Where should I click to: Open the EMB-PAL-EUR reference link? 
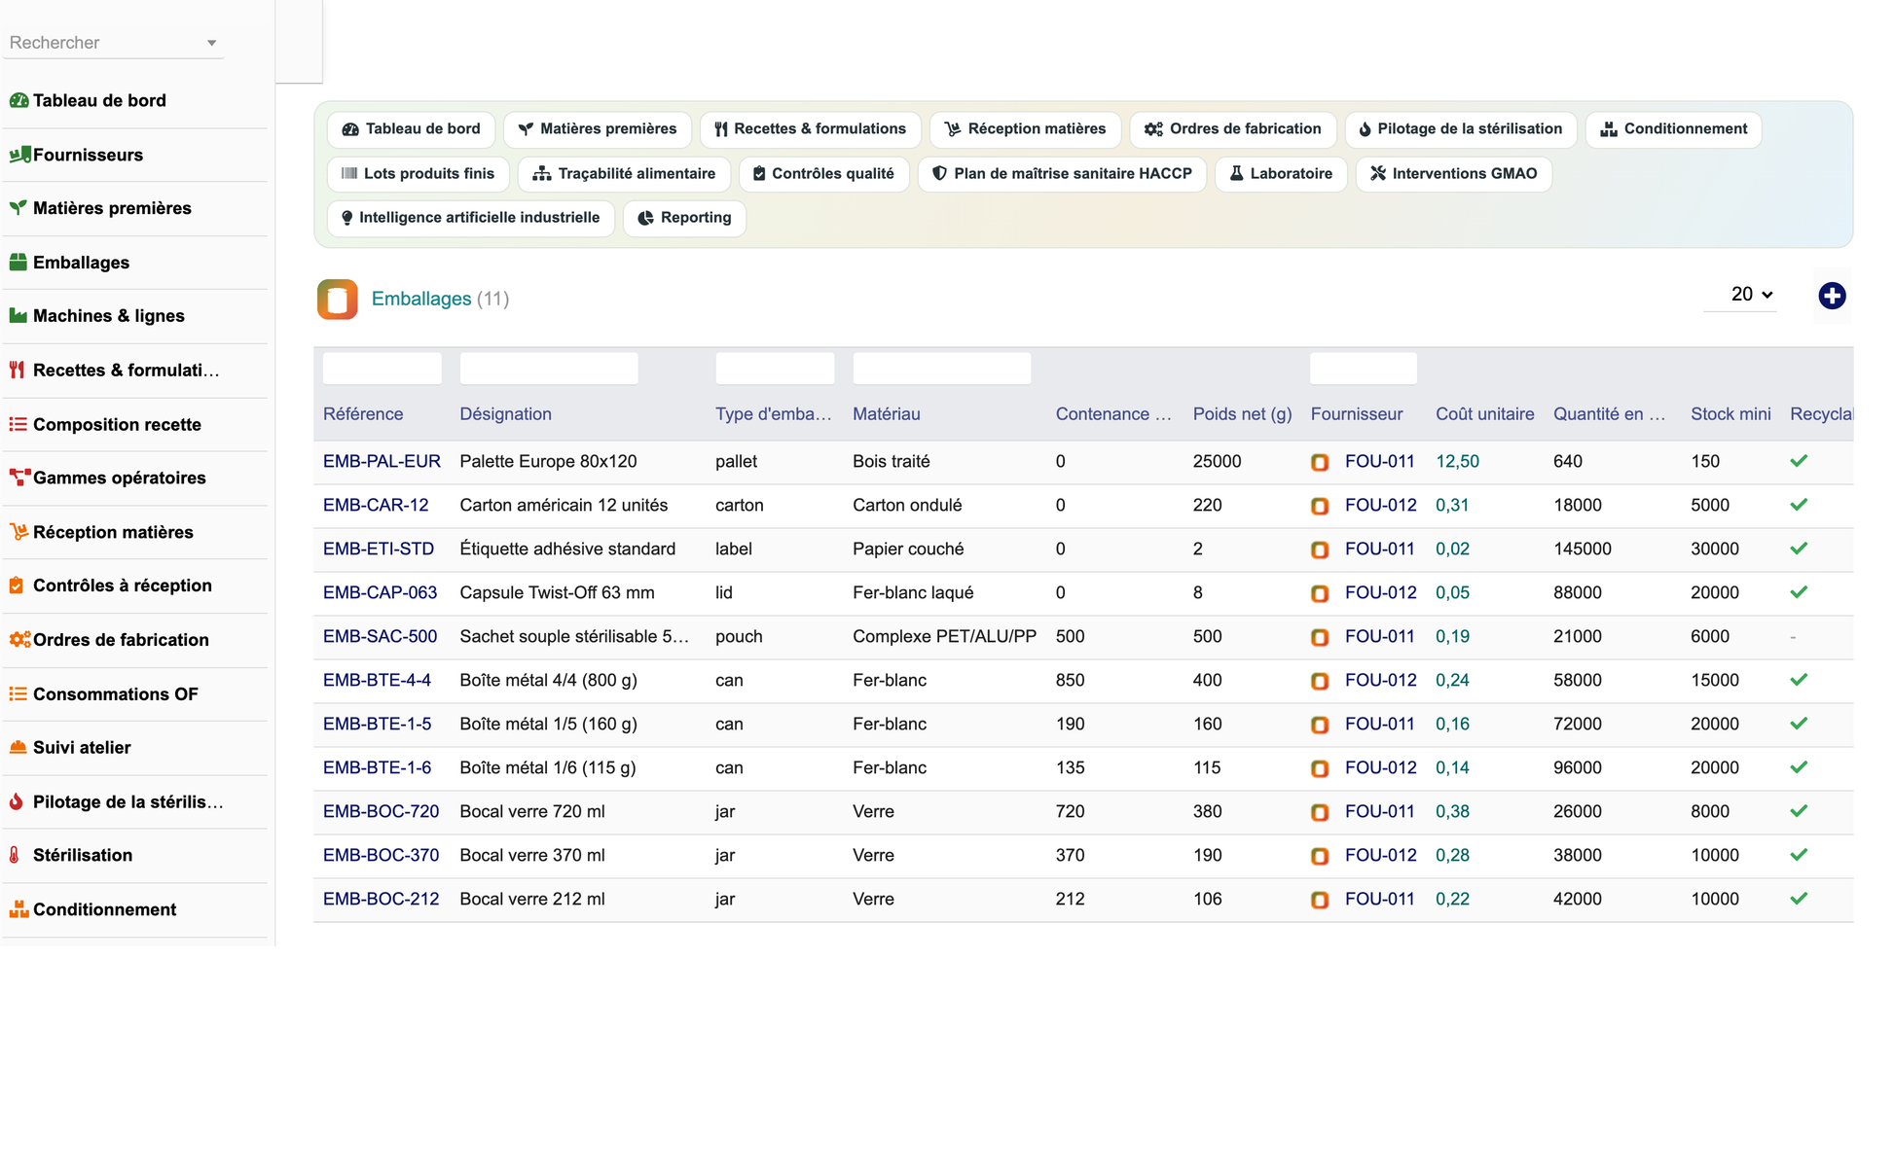tap(382, 461)
